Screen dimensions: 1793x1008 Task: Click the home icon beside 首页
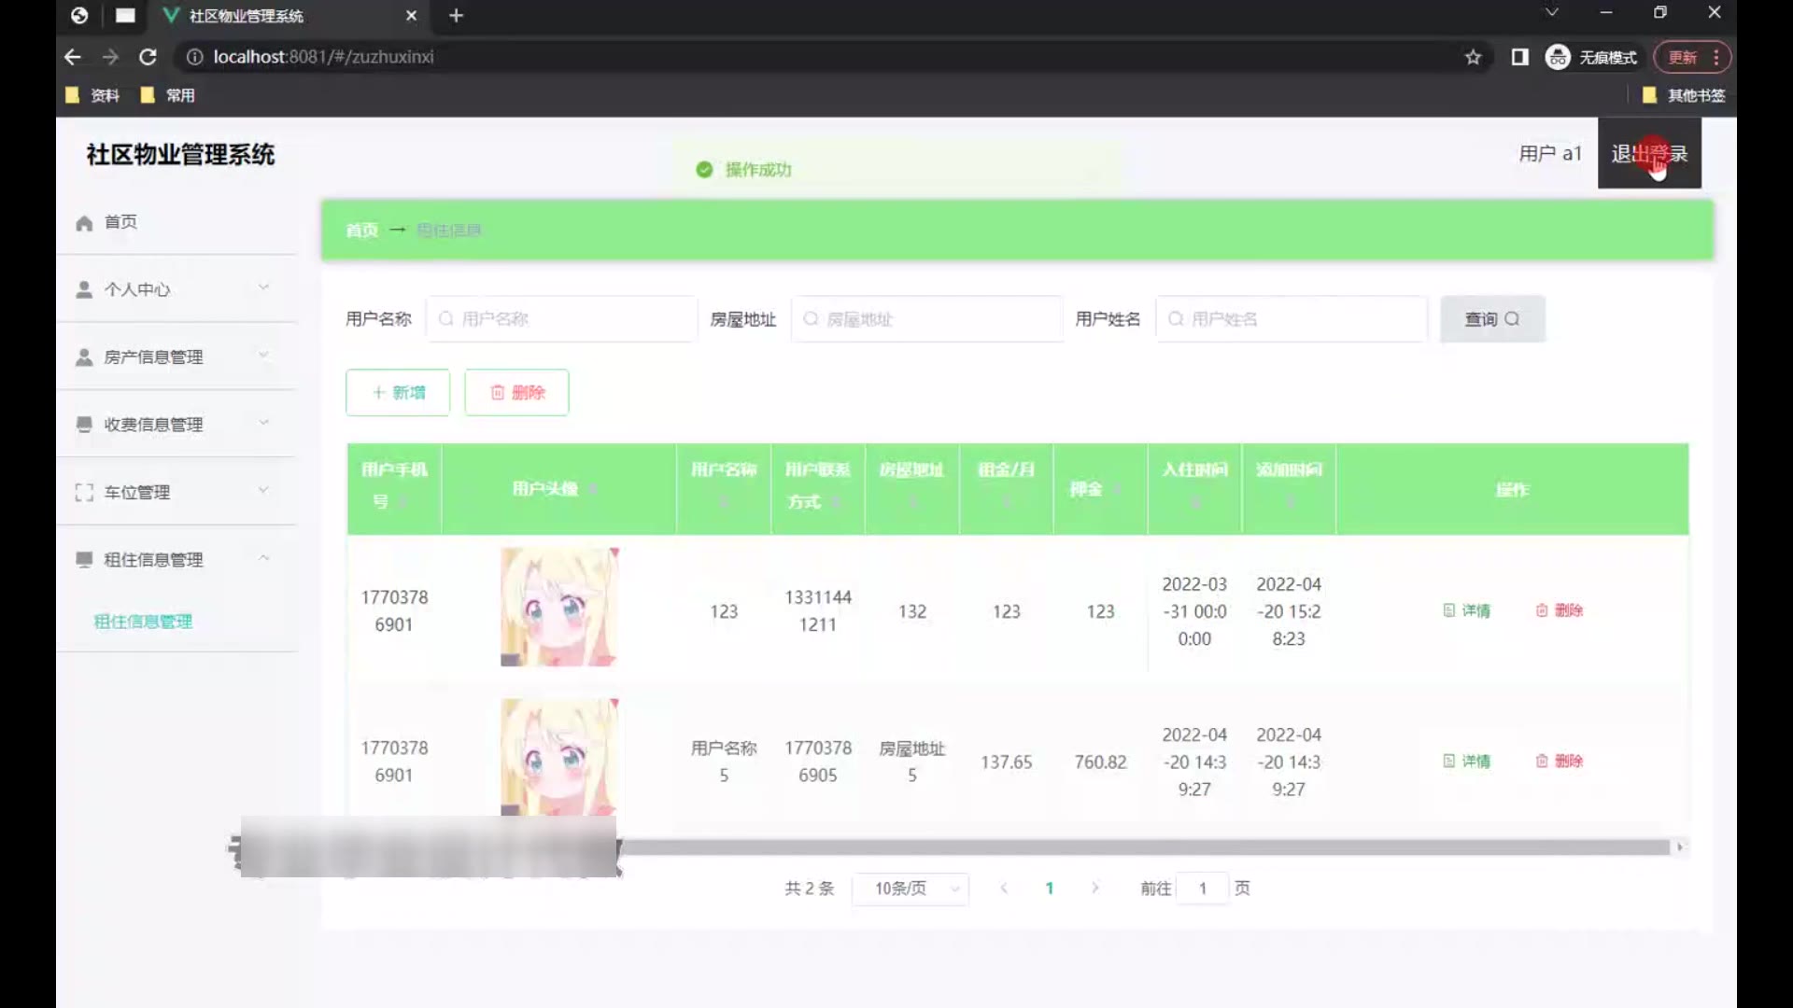pyautogui.click(x=84, y=223)
